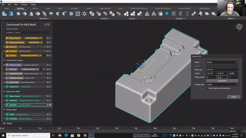
Task: Switch to the Lattices ribbon tab
Action: tap(35, 8)
